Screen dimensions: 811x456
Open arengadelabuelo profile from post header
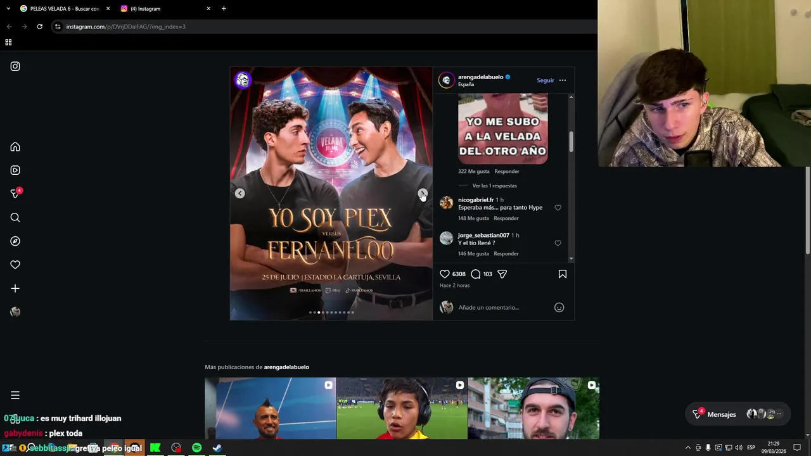click(x=480, y=77)
